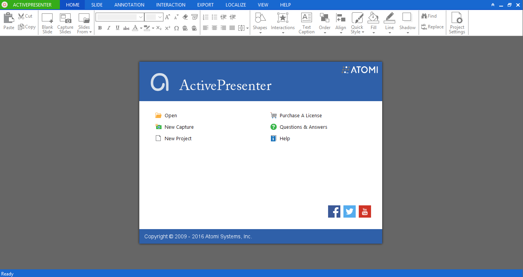Image resolution: width=523 pixels, height=277 pixels.
Task: Open the INTERACTION tab
Action: 171,5
